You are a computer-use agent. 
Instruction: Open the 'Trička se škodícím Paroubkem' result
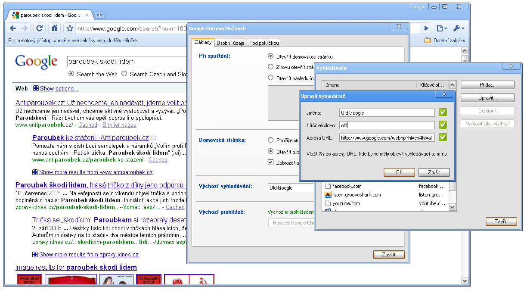click(x=109, y=220)
